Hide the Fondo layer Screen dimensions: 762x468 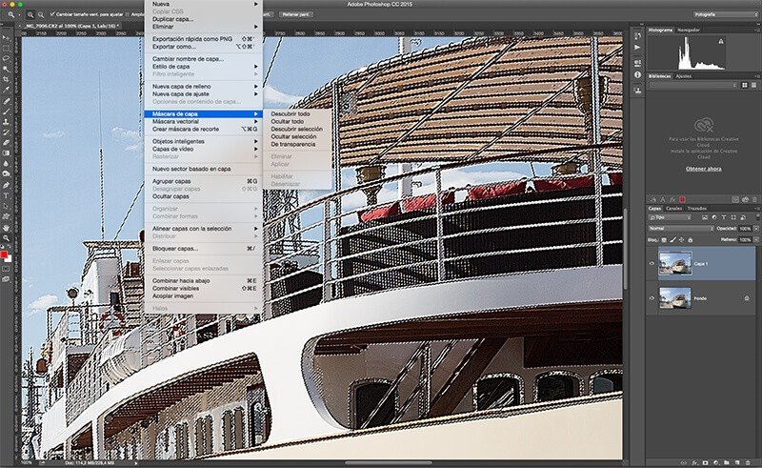[x=652, y=298]
